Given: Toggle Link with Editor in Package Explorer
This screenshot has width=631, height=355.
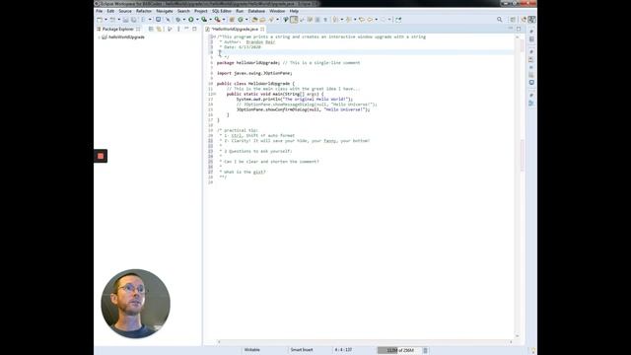Looking at the screenshot, I should (x=159, y=29).
